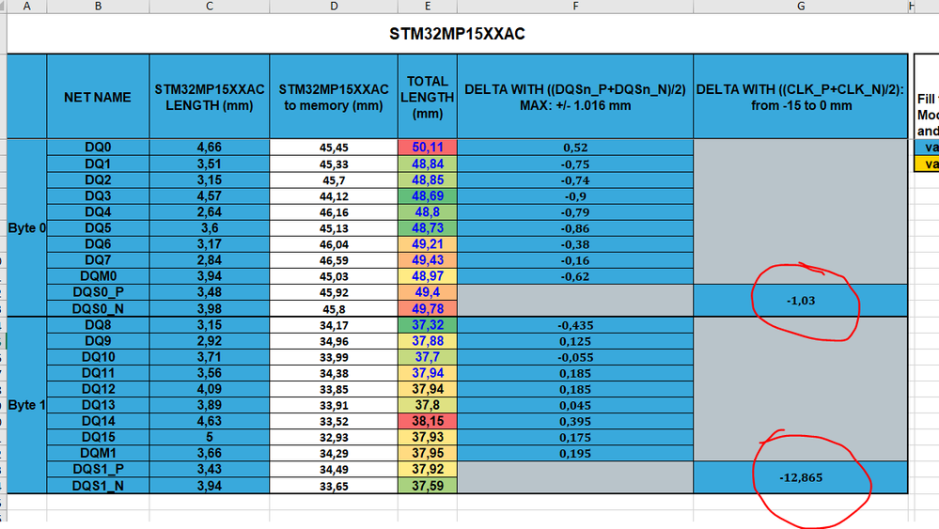Click the NET NAME header cell
Viewport: 939px width, 529px height.
click(98, 97)
